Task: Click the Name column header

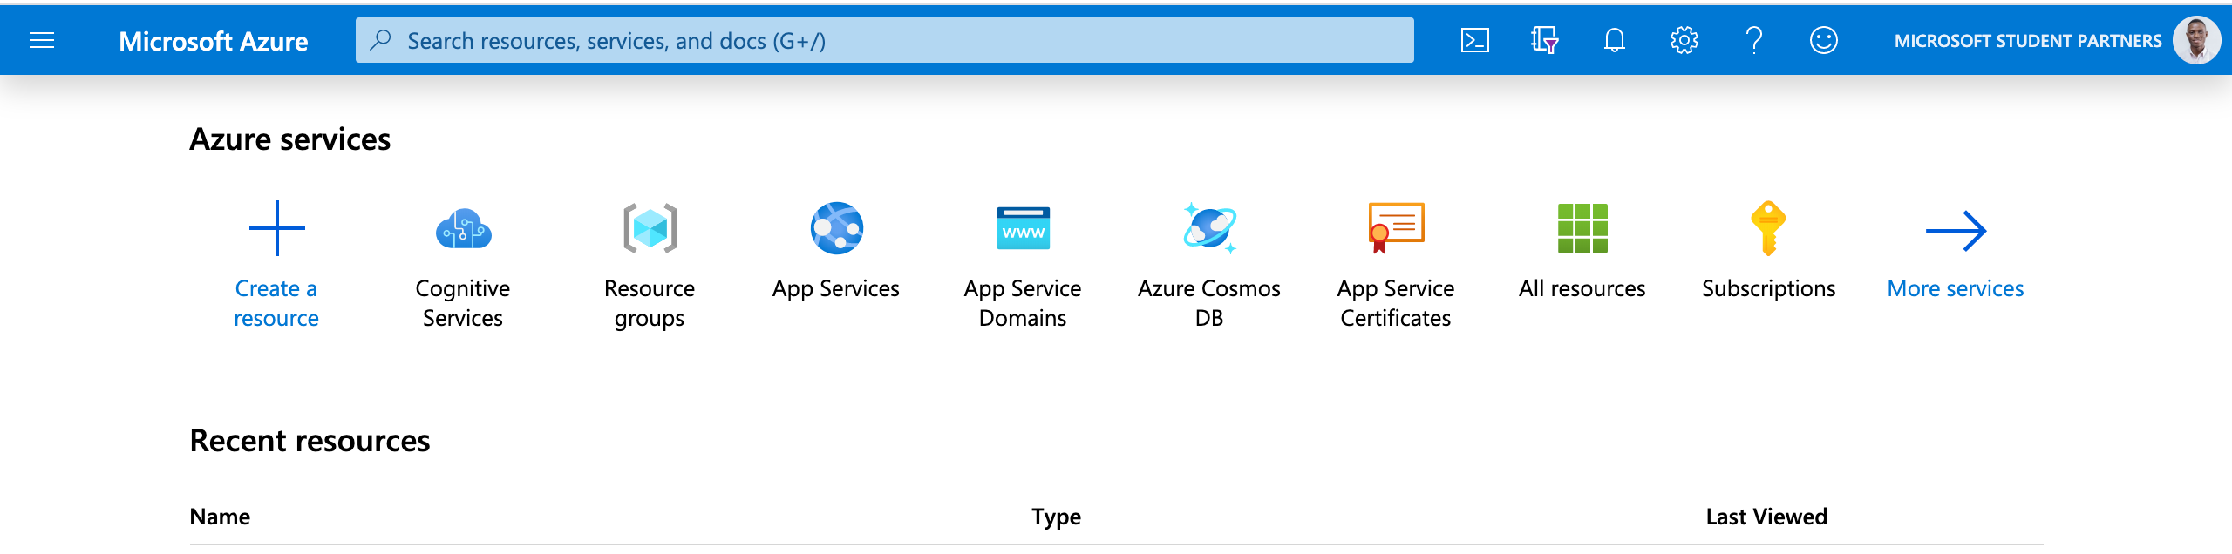Action: coord(220,517)
